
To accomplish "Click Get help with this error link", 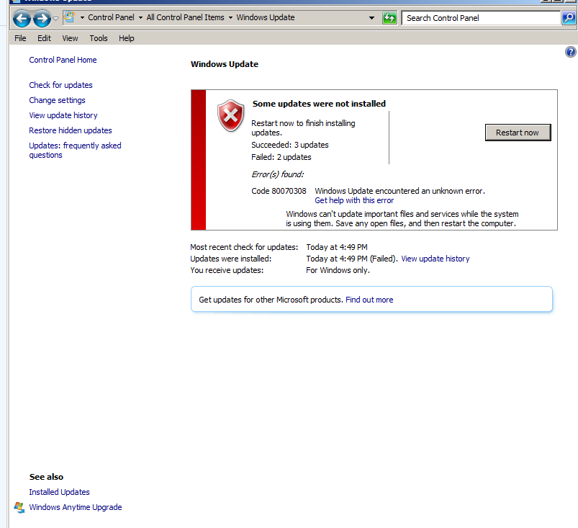I will pos(354,200).
